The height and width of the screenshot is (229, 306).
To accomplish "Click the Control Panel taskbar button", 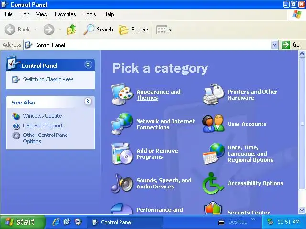I will tap(124, 222).
